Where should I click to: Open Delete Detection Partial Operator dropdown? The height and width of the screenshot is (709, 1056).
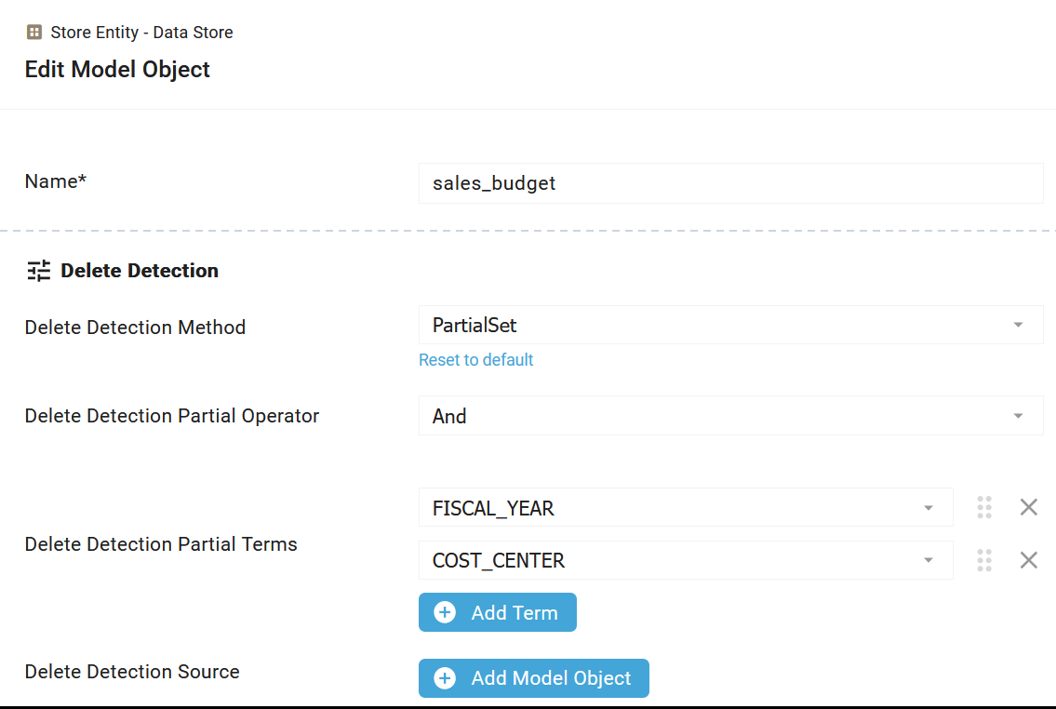pos(730,416)
